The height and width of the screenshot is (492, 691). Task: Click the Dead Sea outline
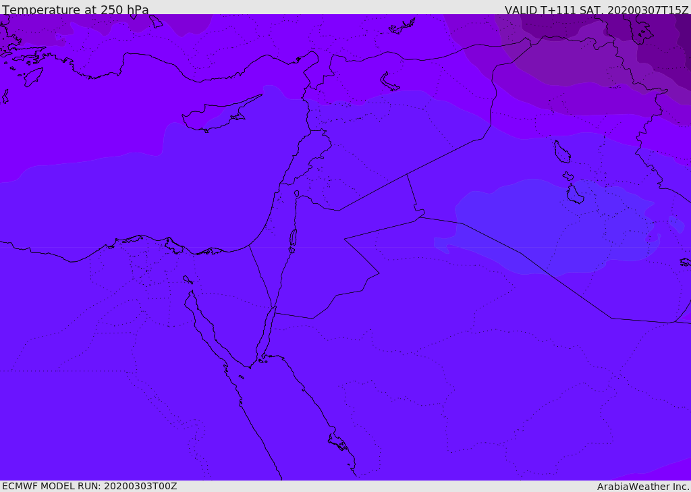[293, 238]
